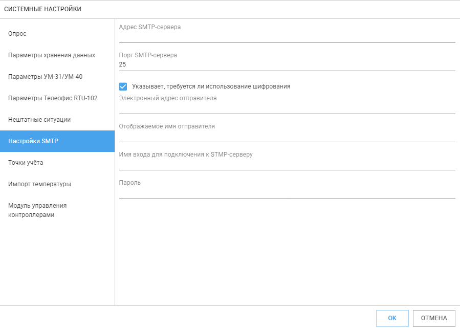
Task: Confirm settings with the OK button
Action: click(x=392, y=318)
